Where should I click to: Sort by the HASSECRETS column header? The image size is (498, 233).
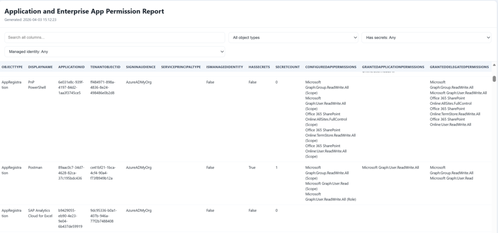coord(259,67)
